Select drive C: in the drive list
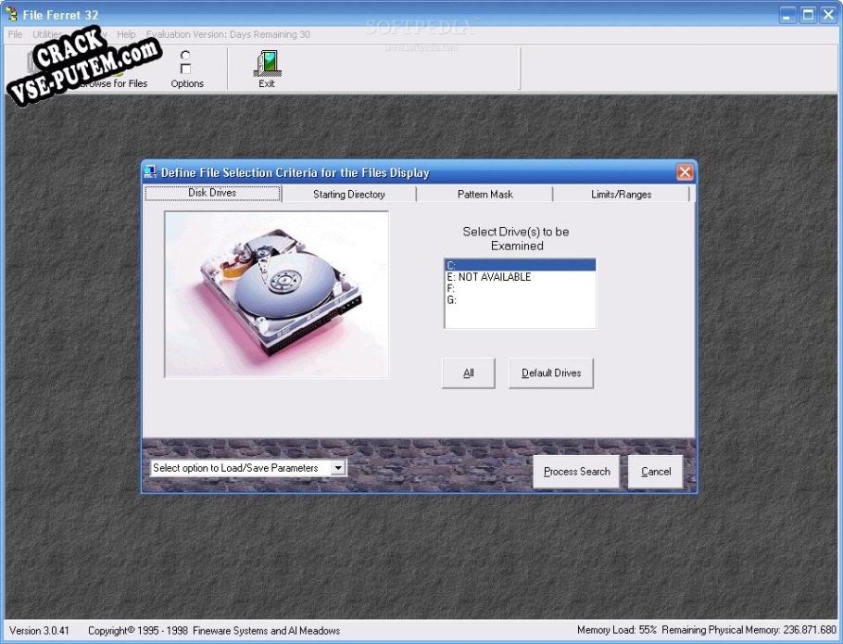The width and height of the screenshot is (843, 644). (520, 265)
